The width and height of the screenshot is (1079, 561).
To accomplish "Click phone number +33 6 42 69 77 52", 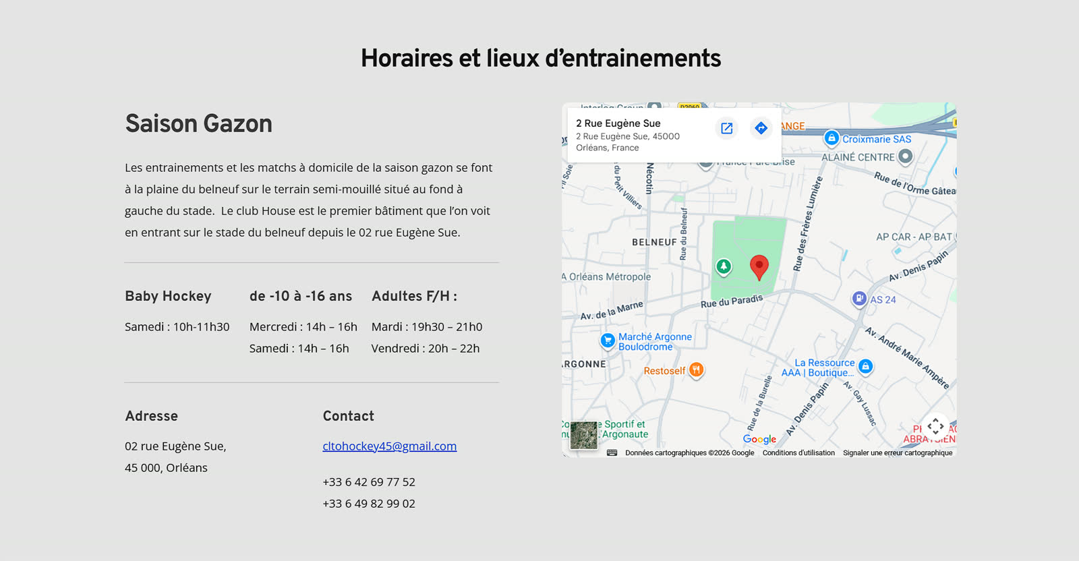I will (x=369, y=482).
